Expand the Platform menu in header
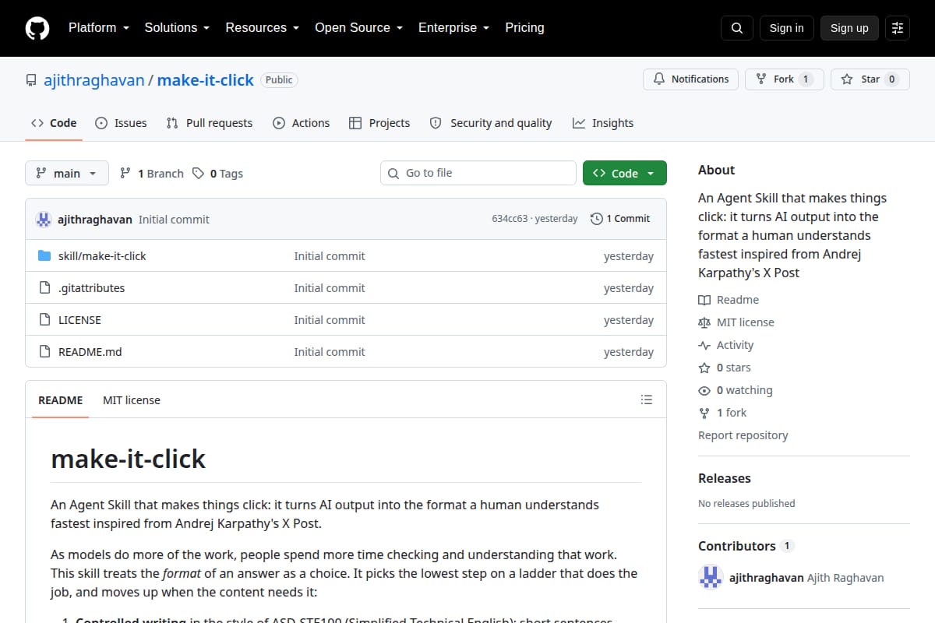Viewport: 935px width, 623px height. point(98,27)
